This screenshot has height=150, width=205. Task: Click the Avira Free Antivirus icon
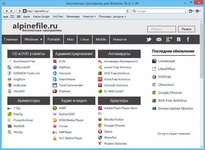(x=100, y=79)
